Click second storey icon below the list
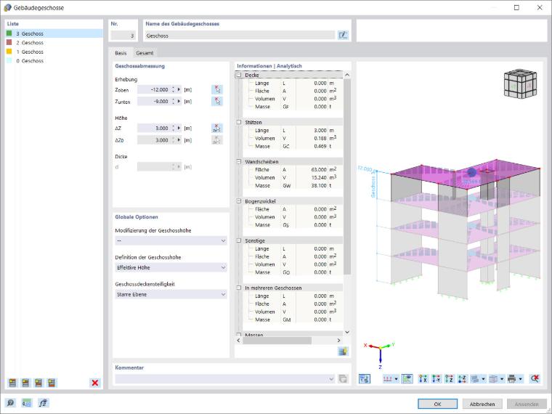 pos(25,383)
